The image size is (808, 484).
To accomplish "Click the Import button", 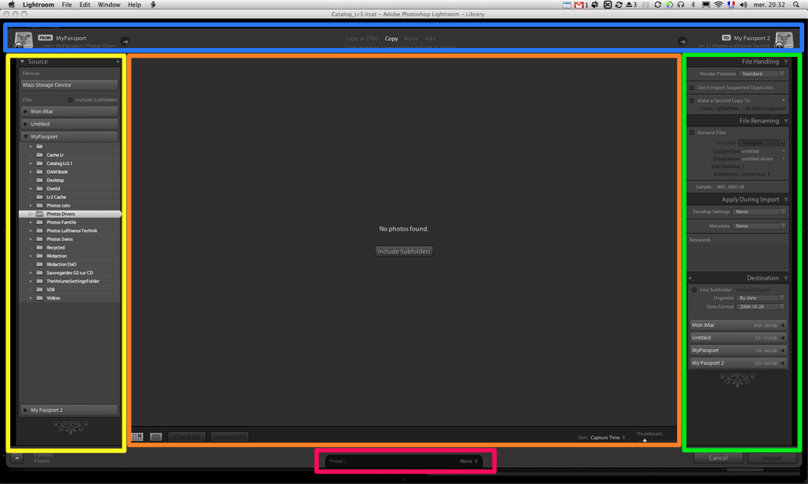I will tap(772, 458).
